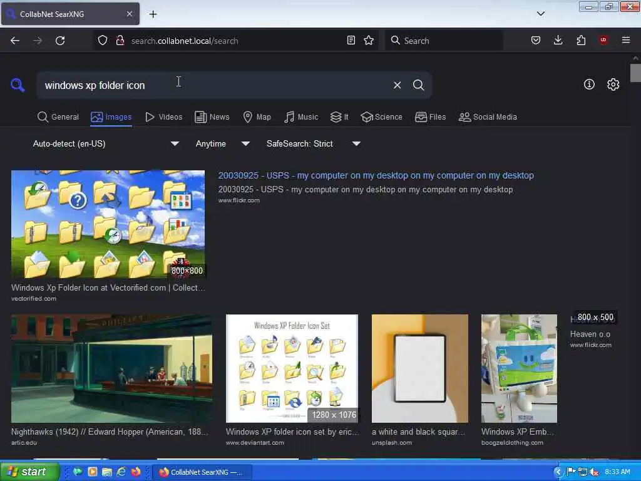Click the search.collabnet.local address bar
This screenshot has height=481, width=641.
tap(237, 41)
